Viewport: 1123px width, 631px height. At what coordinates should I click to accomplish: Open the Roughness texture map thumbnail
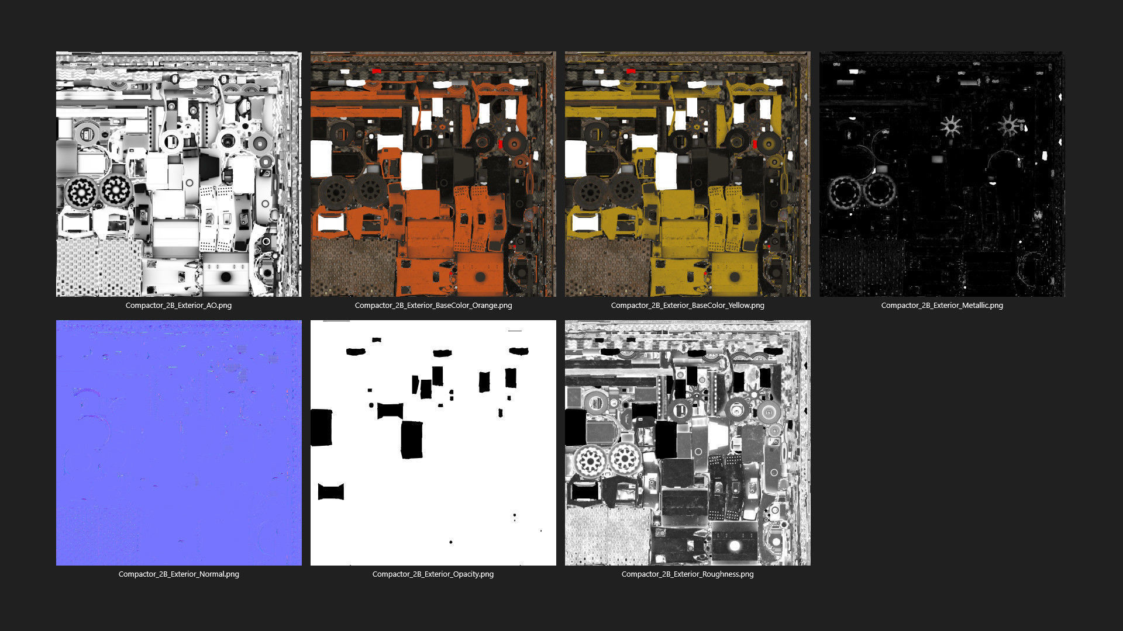click(x=687, y=442)
